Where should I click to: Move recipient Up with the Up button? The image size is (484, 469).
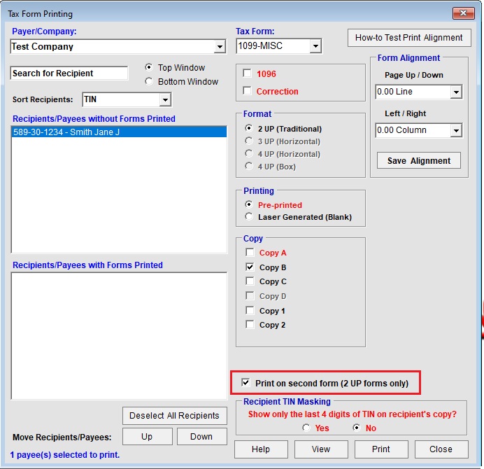tap(148, 437)
